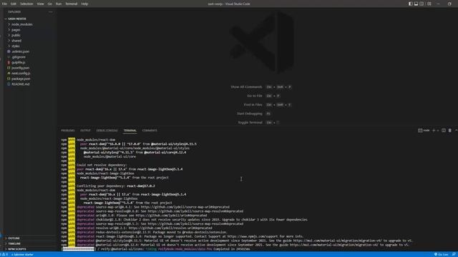Screen dimensions: 458x257
Task: Click the resolve-url deprecated link
Action: (170, 228)
